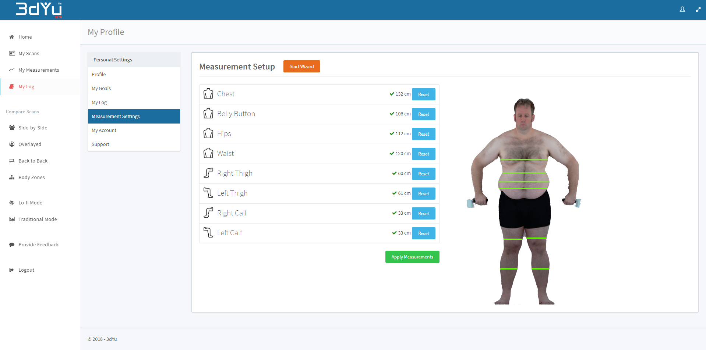Reset the Left Calf measurement
Screen dimensions: 706x350
pyautogui.click(x=423, y=233)
